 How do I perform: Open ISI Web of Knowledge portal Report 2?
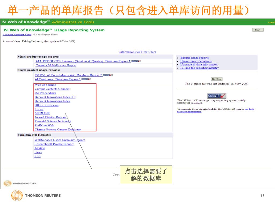click(68, 75)
